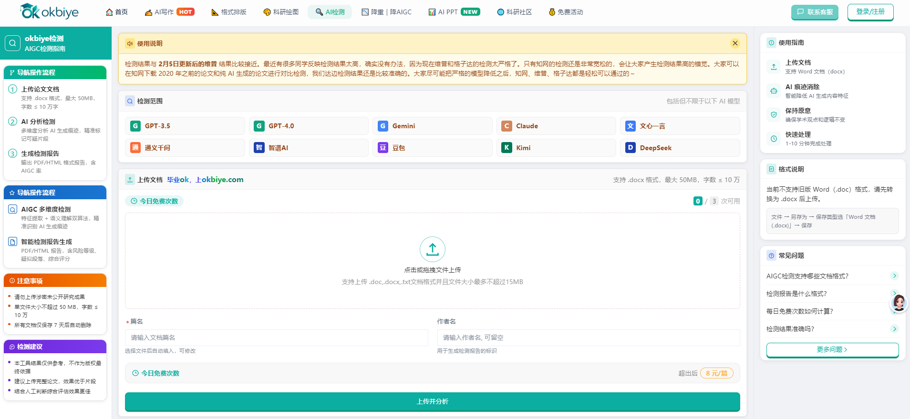Viewport: 910px width, 419px height.
Task: Click the AI 痕迹消除 robot icon
Action: click(x=774, y=91)
